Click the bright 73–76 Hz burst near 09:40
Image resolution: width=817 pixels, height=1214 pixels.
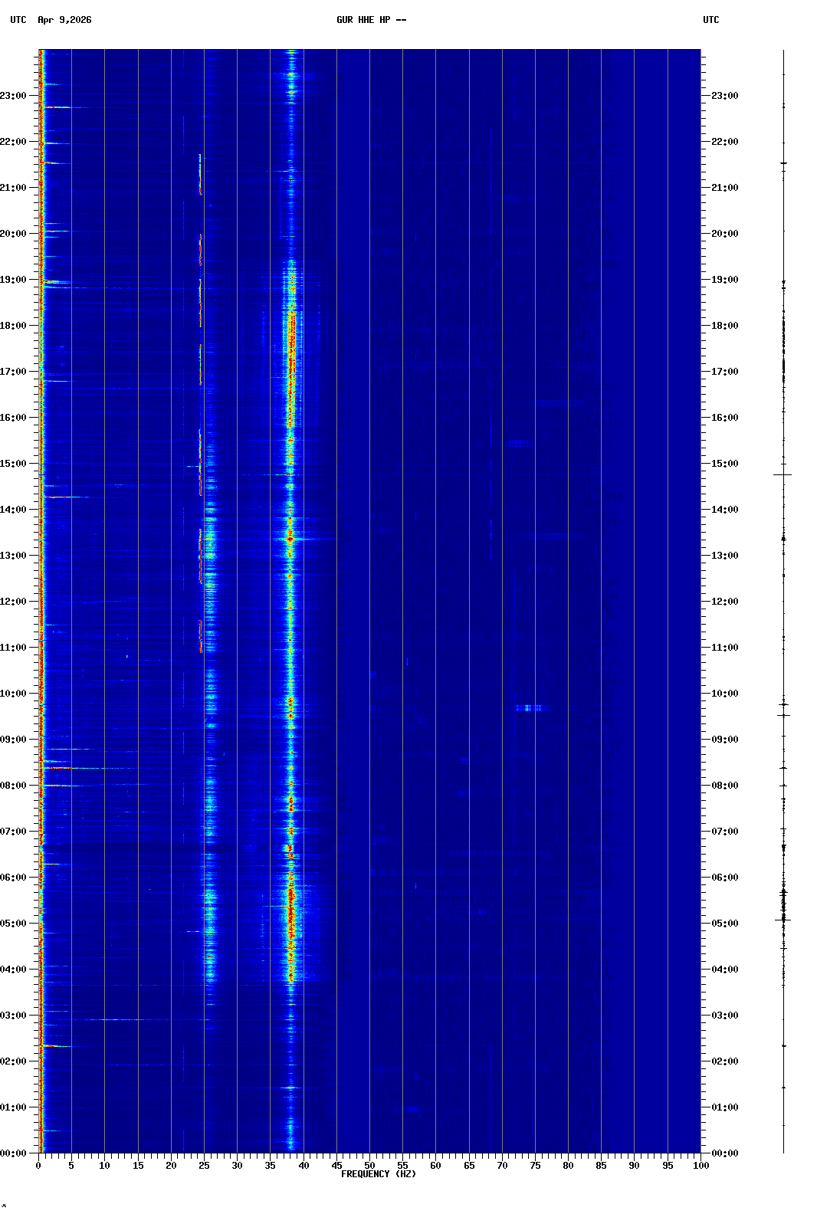[529, 708]
